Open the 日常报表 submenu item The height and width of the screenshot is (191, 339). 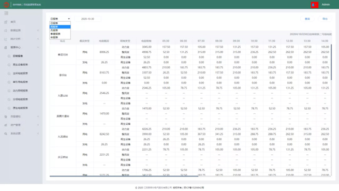(18, 56)
